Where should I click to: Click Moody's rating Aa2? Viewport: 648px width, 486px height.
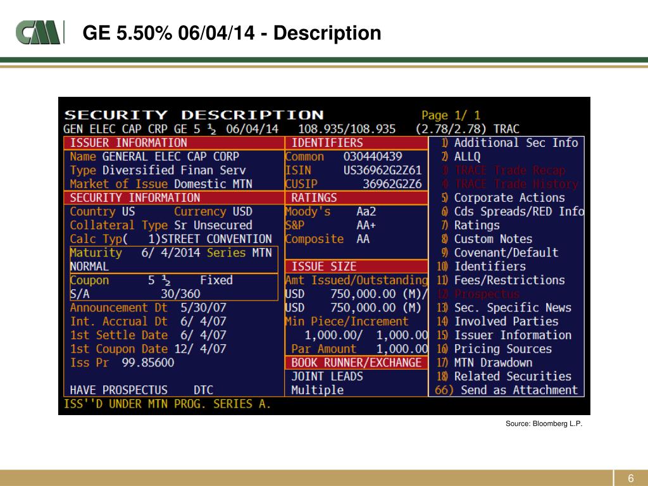[x=366, y=211]
